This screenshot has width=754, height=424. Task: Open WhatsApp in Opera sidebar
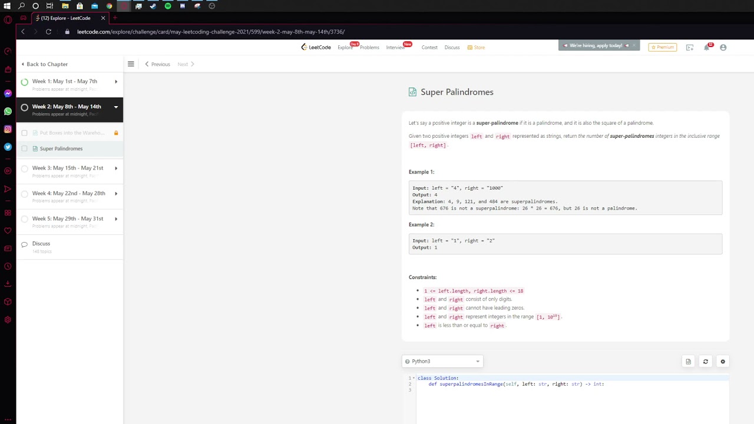point(8,111)
